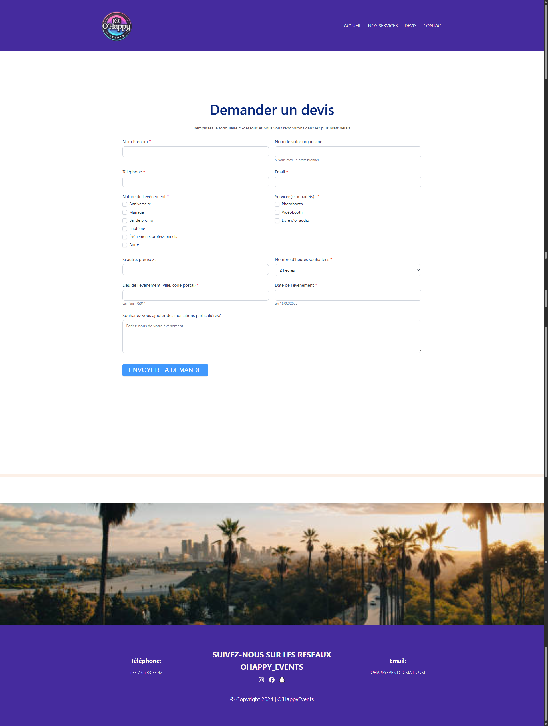Viewport: 548px width, 726px height.
Task: Check Événements professionnels option
Action: (125, 237)
